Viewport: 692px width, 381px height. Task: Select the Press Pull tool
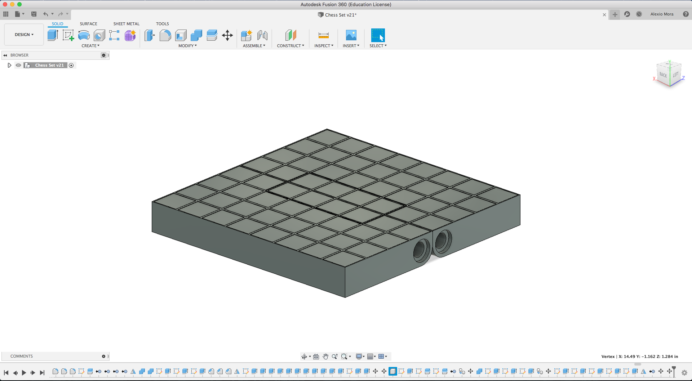[150, 35]
